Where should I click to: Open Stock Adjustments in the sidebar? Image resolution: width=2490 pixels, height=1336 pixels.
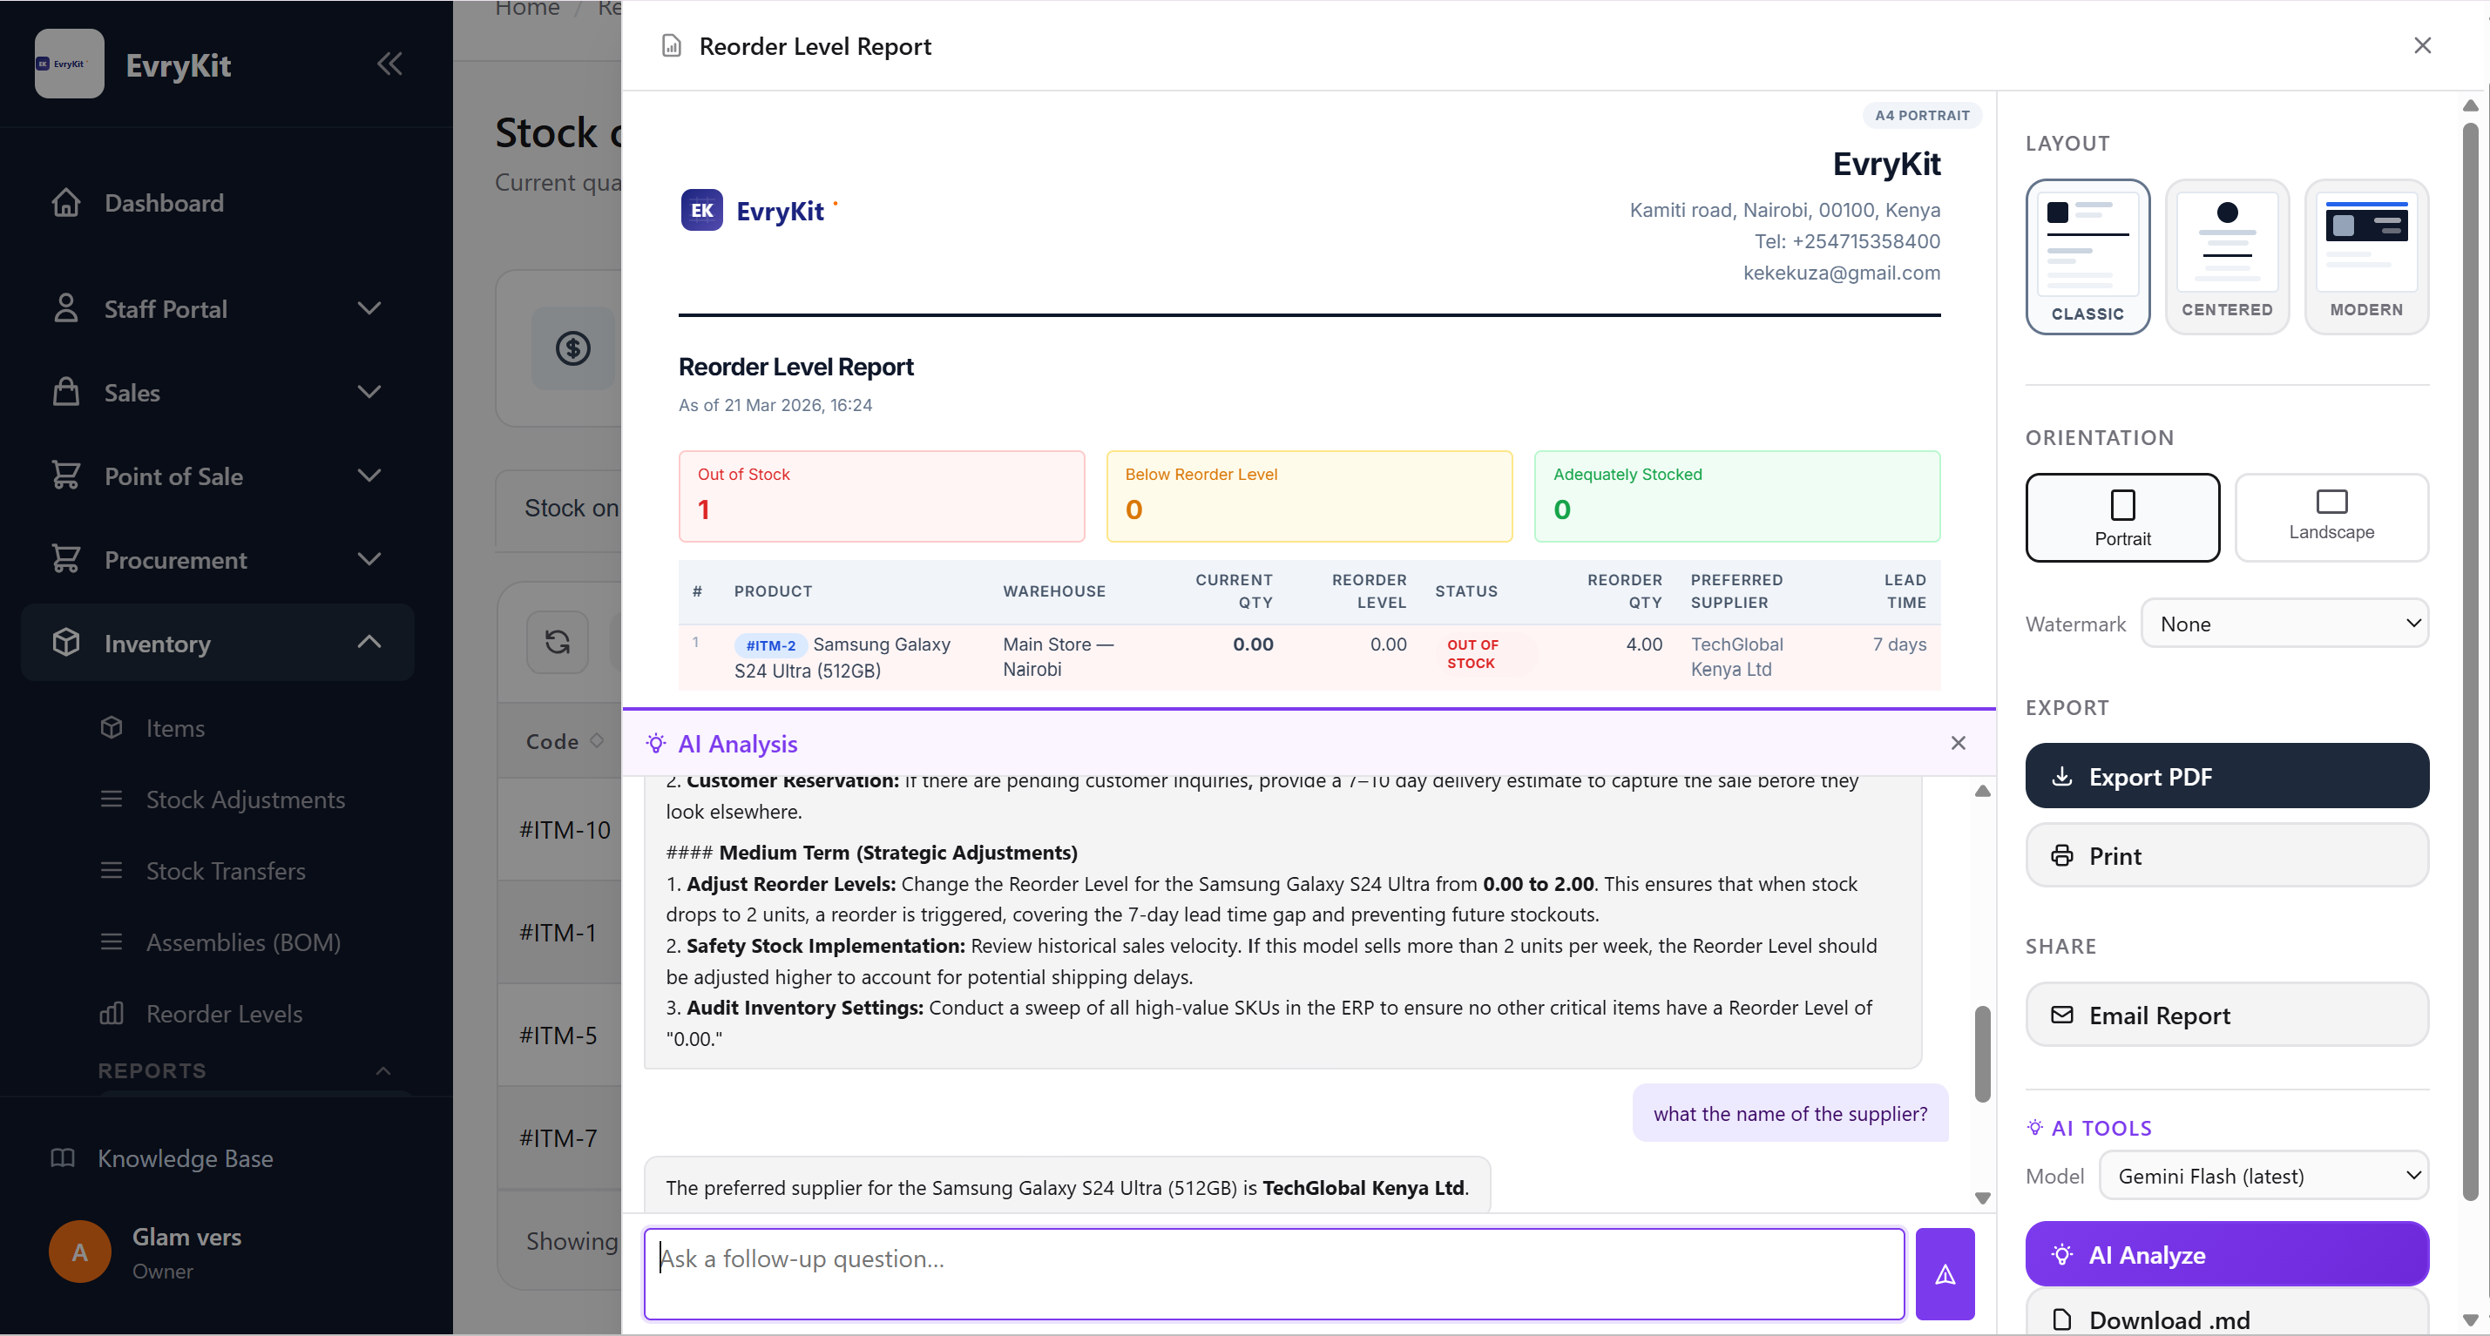245,799
